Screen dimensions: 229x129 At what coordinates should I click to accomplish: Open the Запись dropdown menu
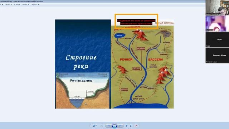pos(25,5)
